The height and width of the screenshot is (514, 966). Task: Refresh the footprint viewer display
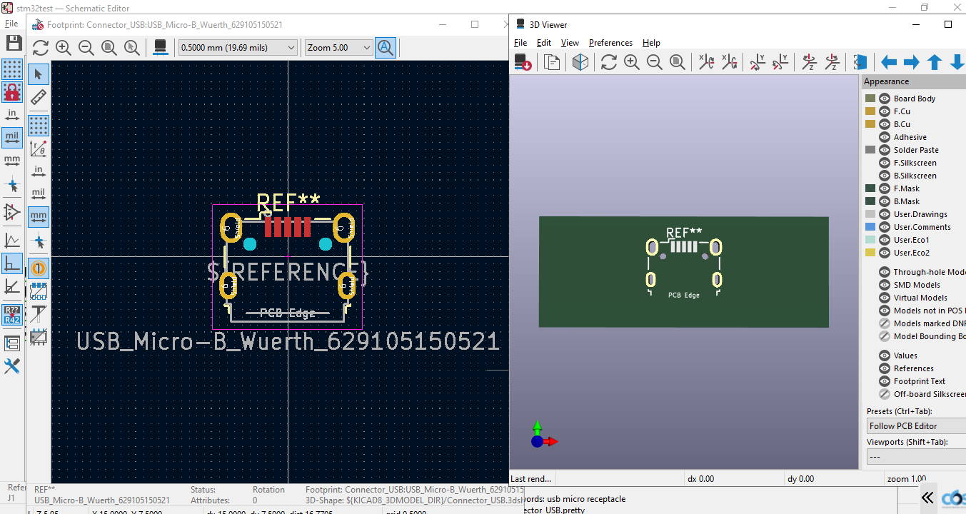[x=41, y=48]
